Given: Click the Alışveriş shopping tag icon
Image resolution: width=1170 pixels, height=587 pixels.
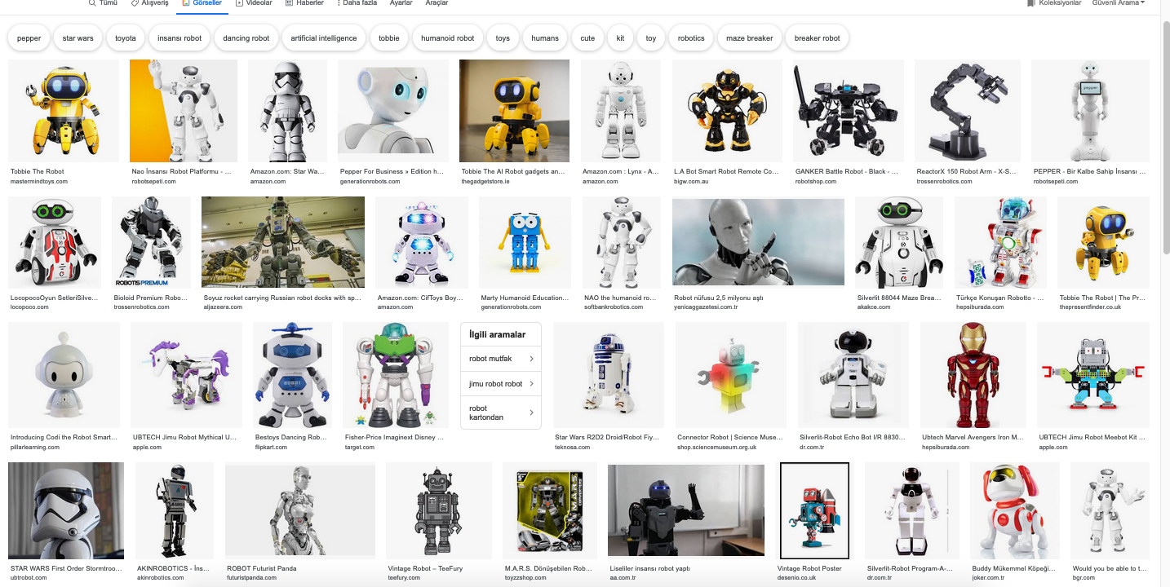Looking at the screenshot, I should pyautogui.click(x=135, y=3).
